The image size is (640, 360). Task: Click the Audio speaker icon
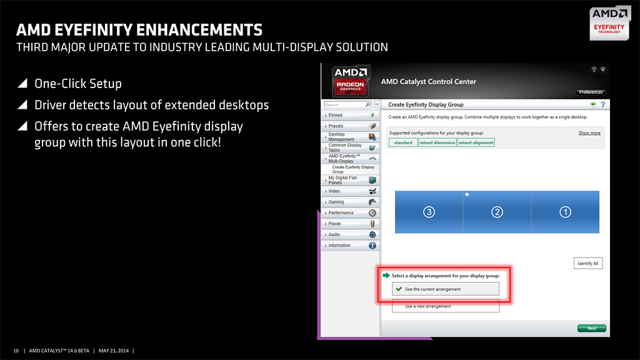[372, 235]
